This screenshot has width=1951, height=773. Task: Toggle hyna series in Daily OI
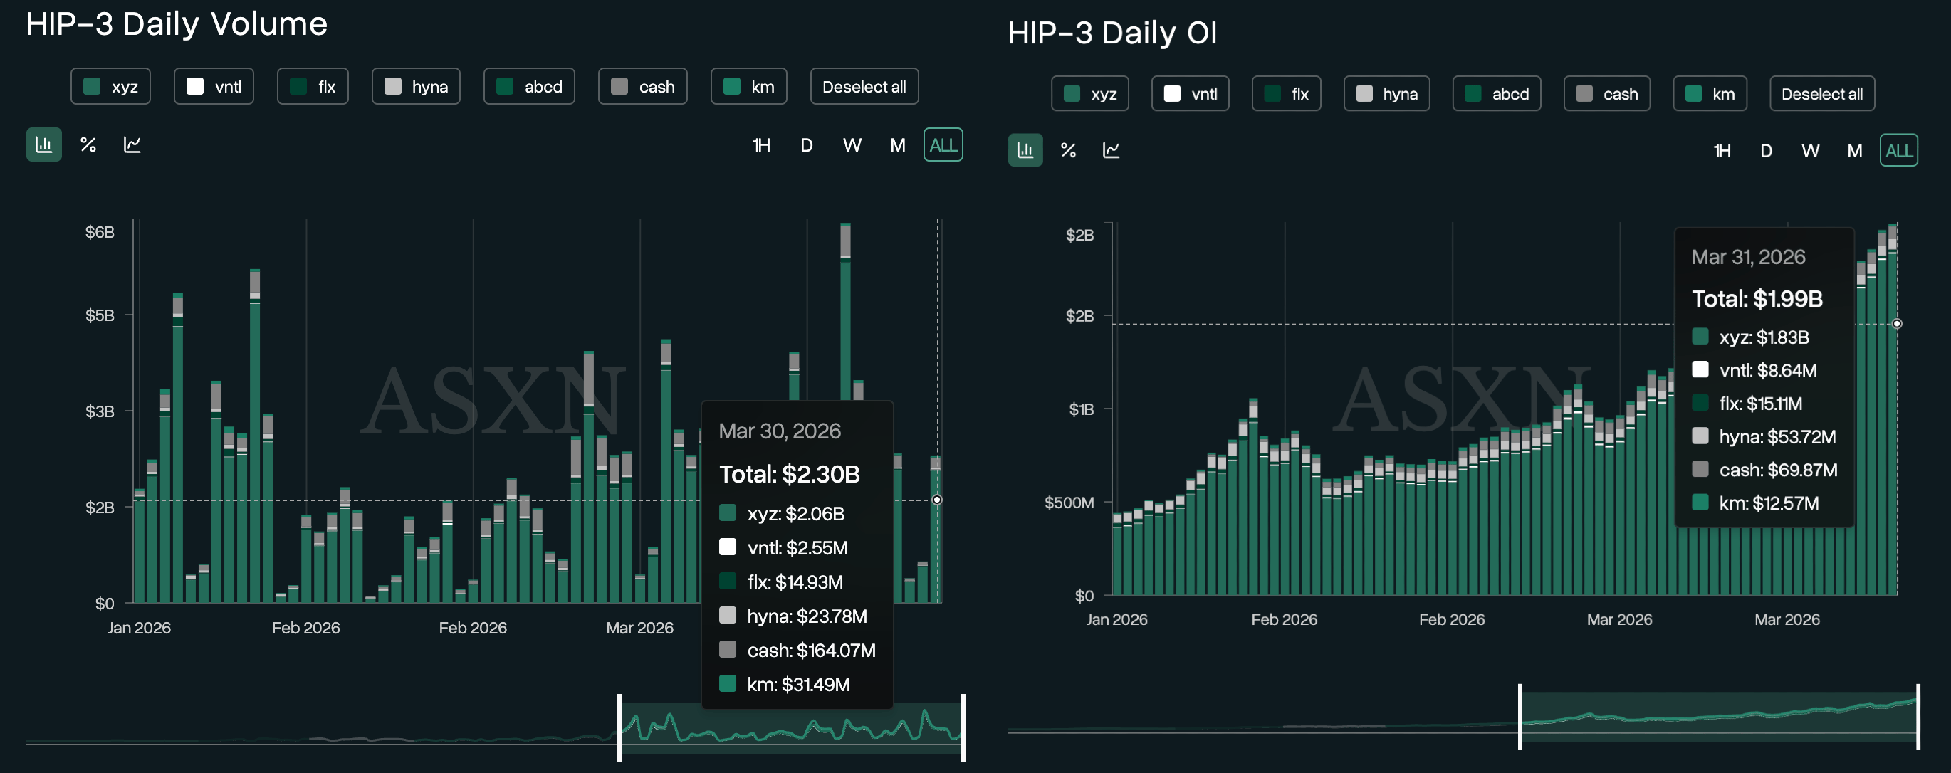(1386, 94)
